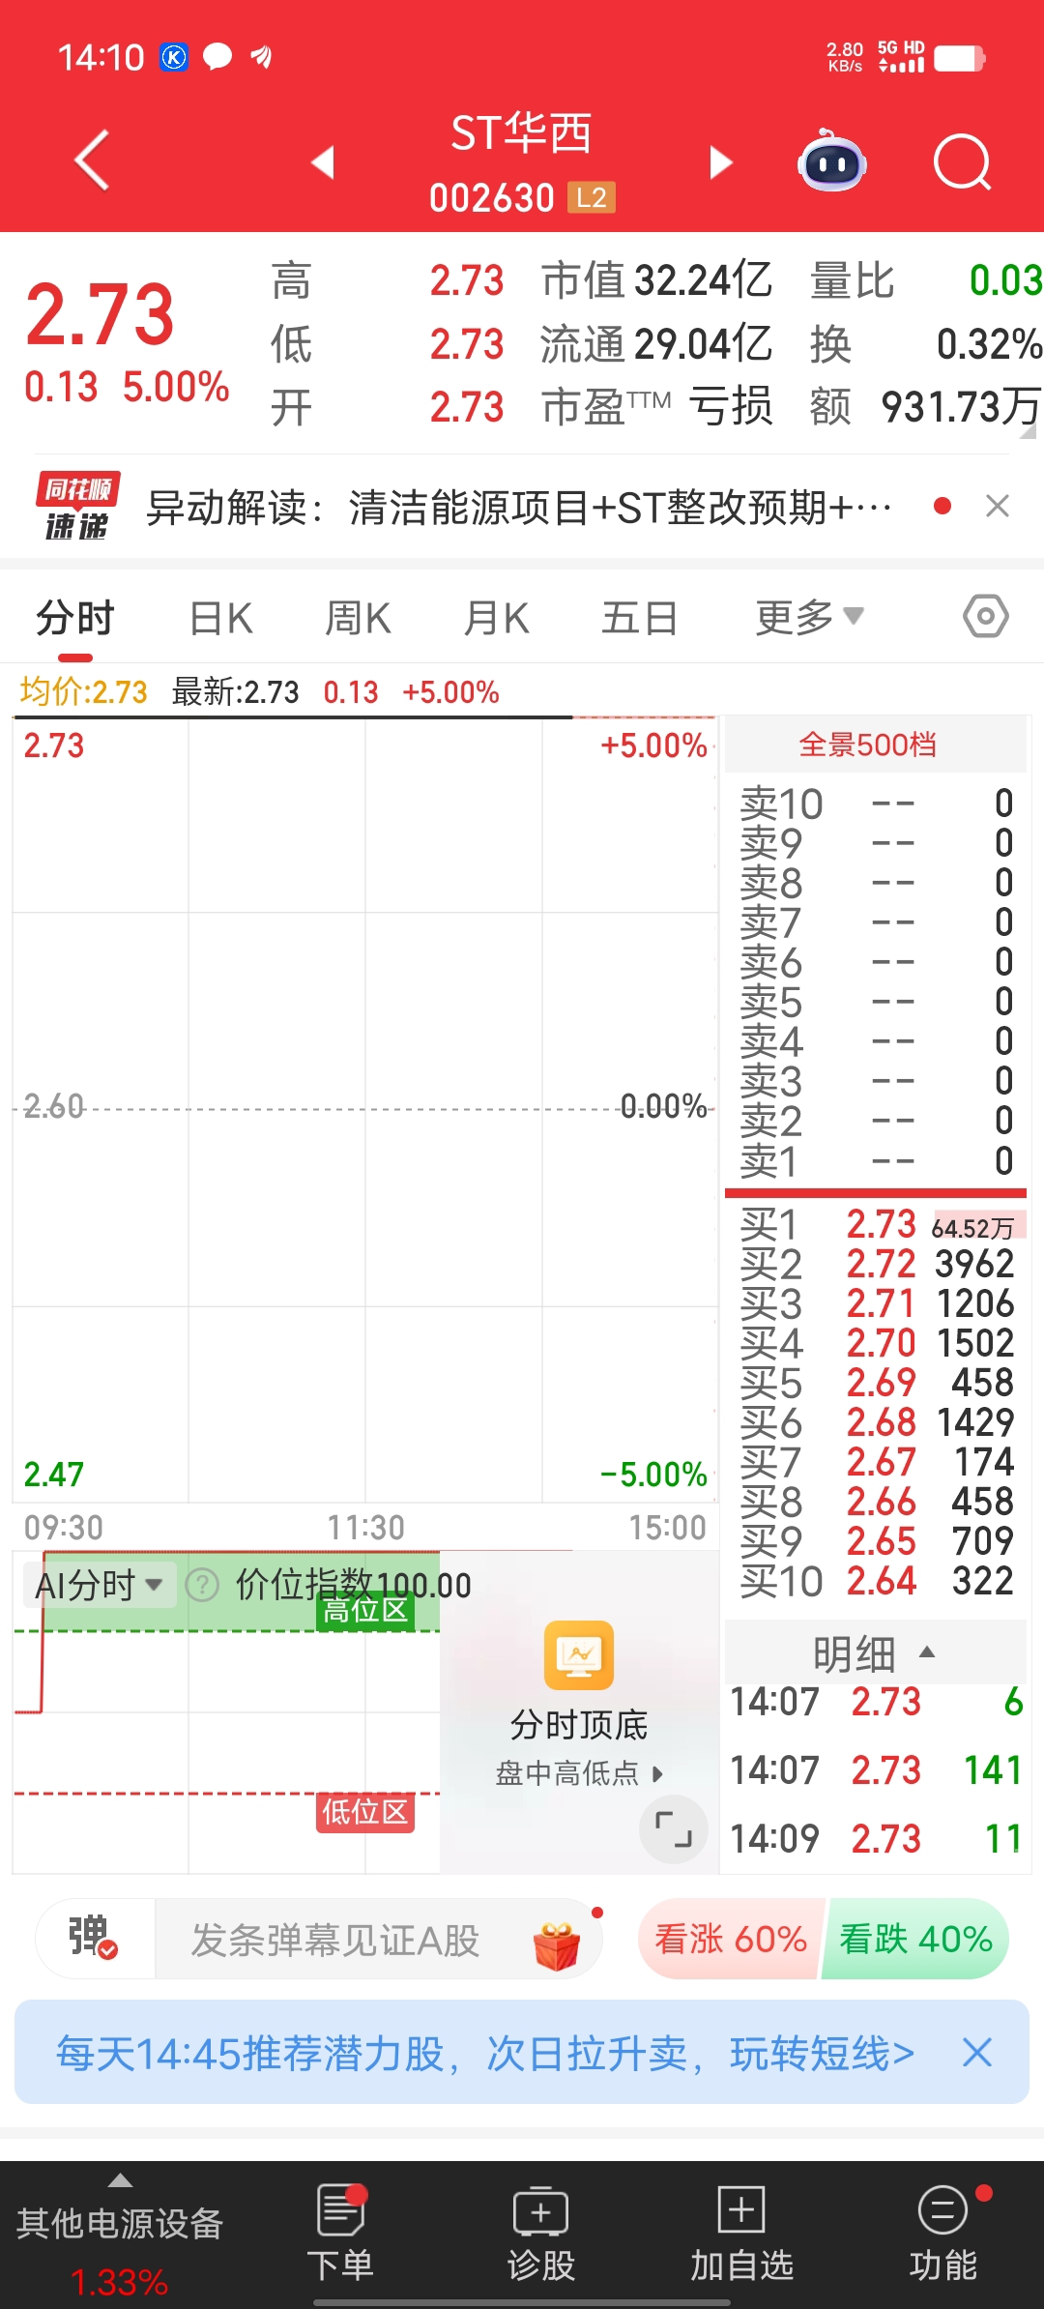Toggle the 弹 barrage switch
Viewport: 1044px width, 2309px height.
(94, 1938)
